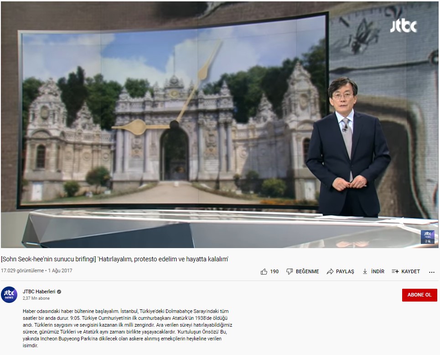
Task: Open the three-dot more actions menu
Action: pyautogui.click(x=431, y=272)
